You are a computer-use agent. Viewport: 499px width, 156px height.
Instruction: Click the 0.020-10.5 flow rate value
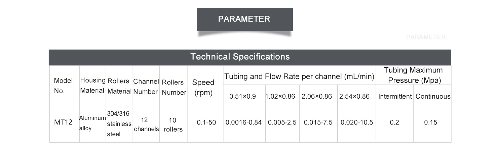point(356,123)
